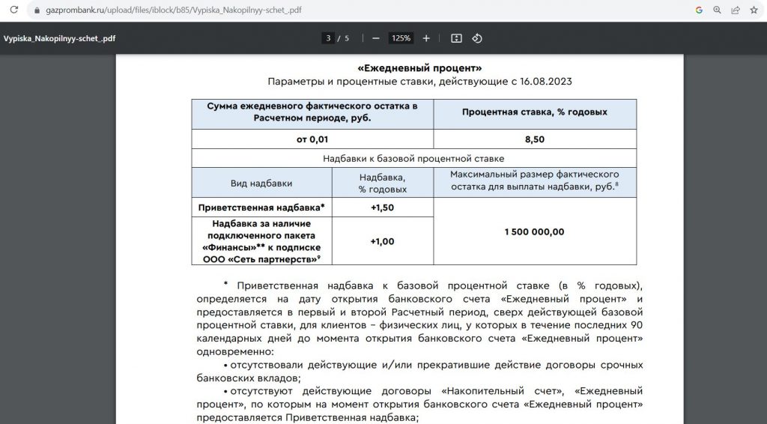This screenshot has height=424, width=767.
Task: Click the heading «Ежедневный процент»
Action: pyautogui.click(x=419, y=68)
